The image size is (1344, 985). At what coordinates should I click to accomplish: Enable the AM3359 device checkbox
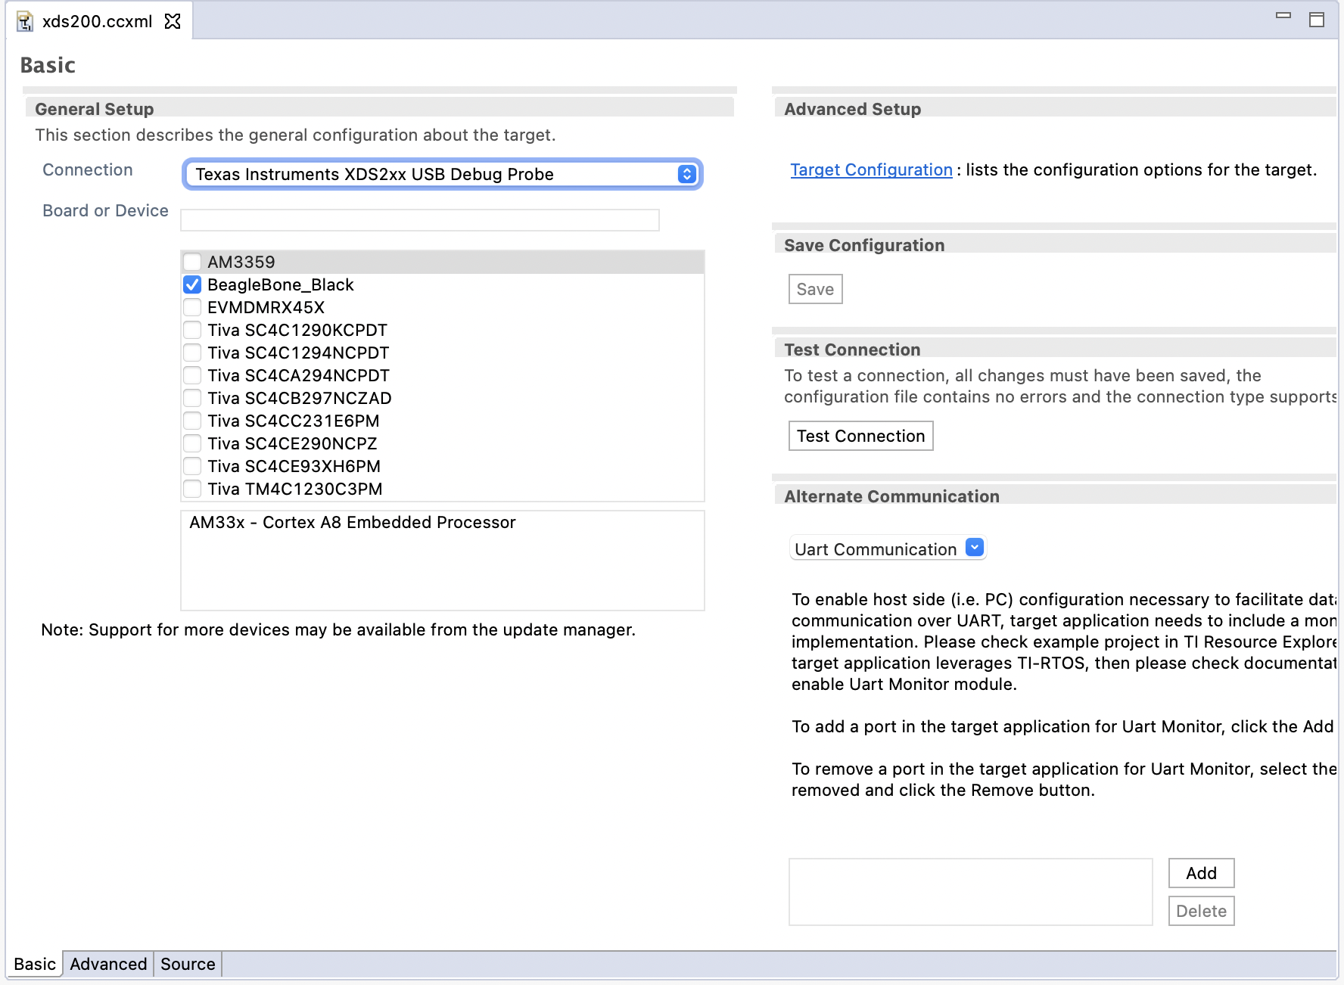[193, 262]
